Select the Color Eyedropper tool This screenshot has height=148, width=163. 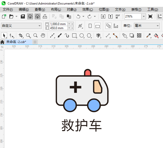[149, 36]
